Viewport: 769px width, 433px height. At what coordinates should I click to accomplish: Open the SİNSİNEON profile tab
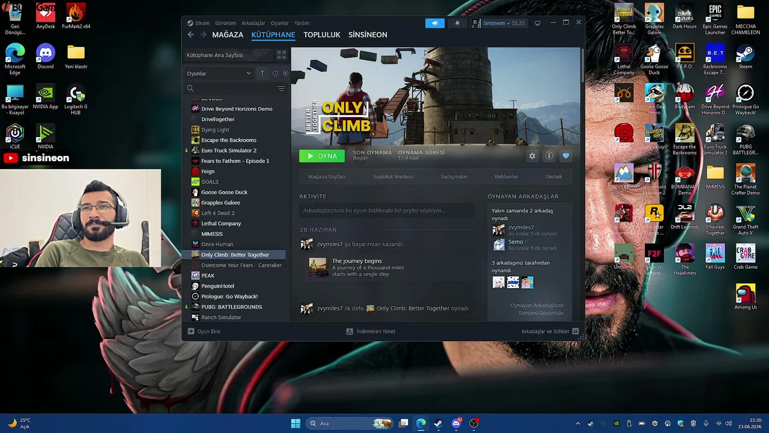[x=368, y=35]
